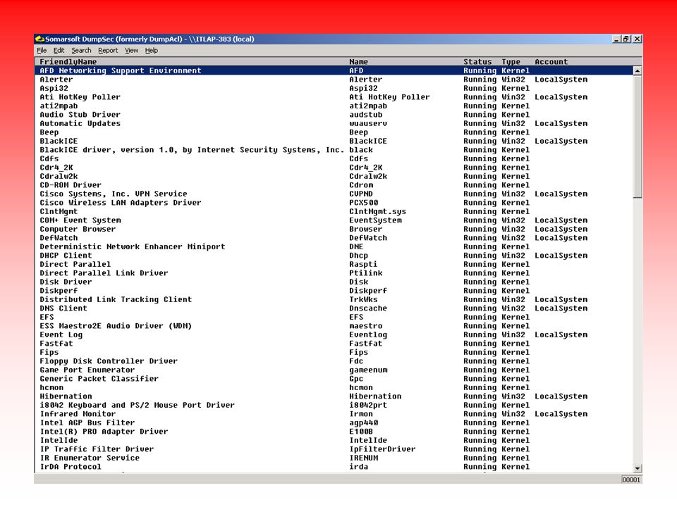This screenshot has width=677, height=507.
Task: Select the IP Traffic Filter Driver row
Action: pyautogui.click(x=334, y=449)
